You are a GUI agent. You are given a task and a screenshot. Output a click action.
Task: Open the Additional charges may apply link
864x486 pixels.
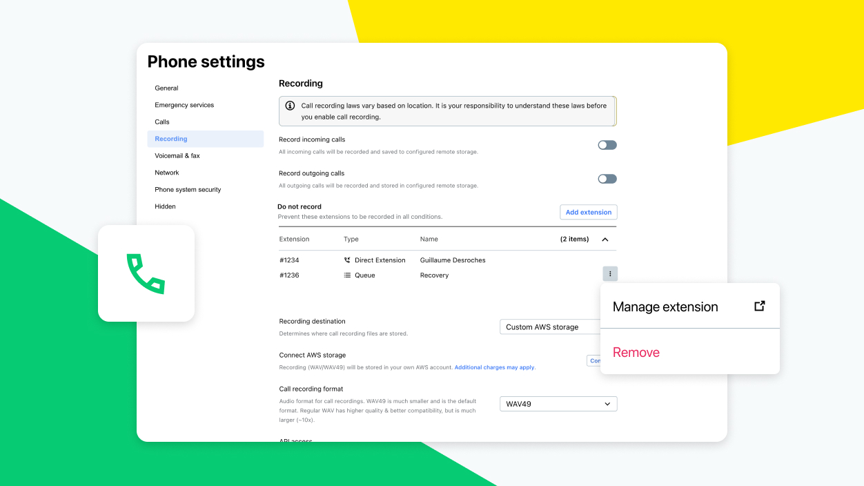click(x=494, y=367)
